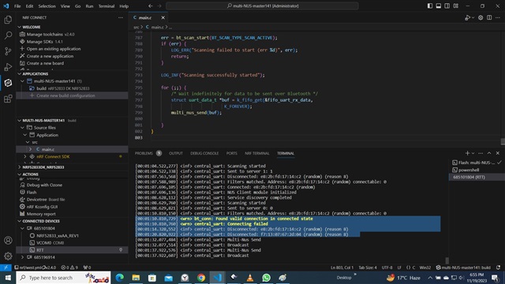Click Manage SDKs
Screen dimensions: 505x284
(x=40, y=42)
